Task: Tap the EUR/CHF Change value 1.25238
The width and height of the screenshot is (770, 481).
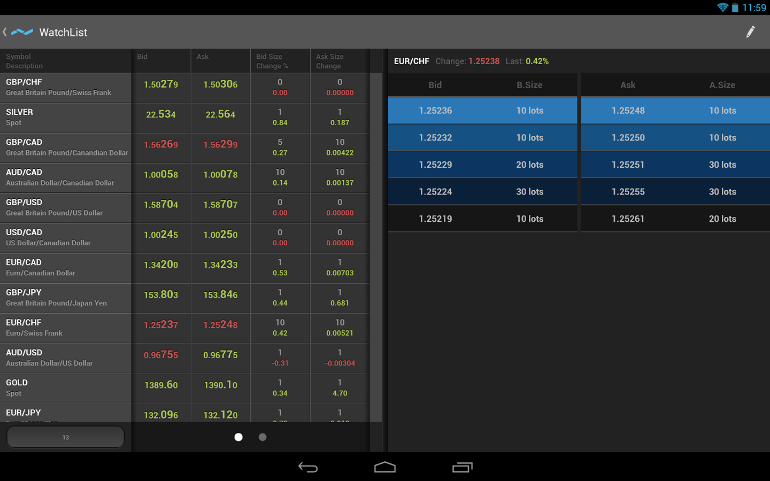Action: [484, 61]
